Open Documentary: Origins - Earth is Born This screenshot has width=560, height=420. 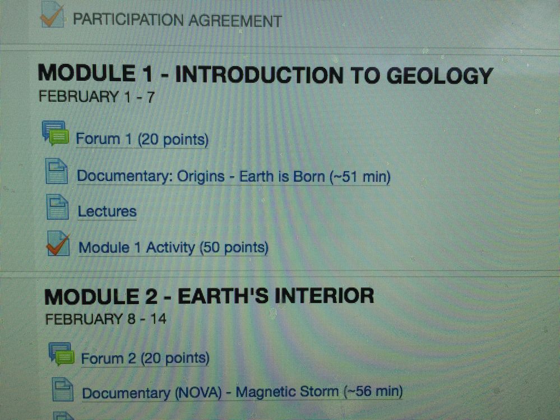click(x=234, y=176)
